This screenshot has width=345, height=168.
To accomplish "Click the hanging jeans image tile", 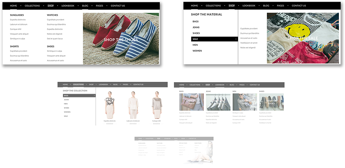I will (218, 102).
